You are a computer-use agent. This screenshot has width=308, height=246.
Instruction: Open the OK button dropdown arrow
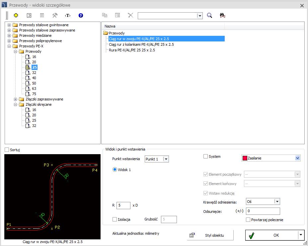301,235
